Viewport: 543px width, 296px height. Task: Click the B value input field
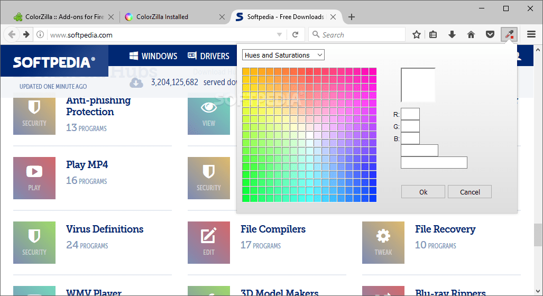pos(410,138)
